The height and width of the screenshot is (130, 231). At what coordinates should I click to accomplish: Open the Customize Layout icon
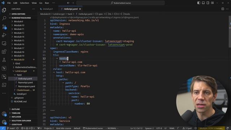click(212, 3)
